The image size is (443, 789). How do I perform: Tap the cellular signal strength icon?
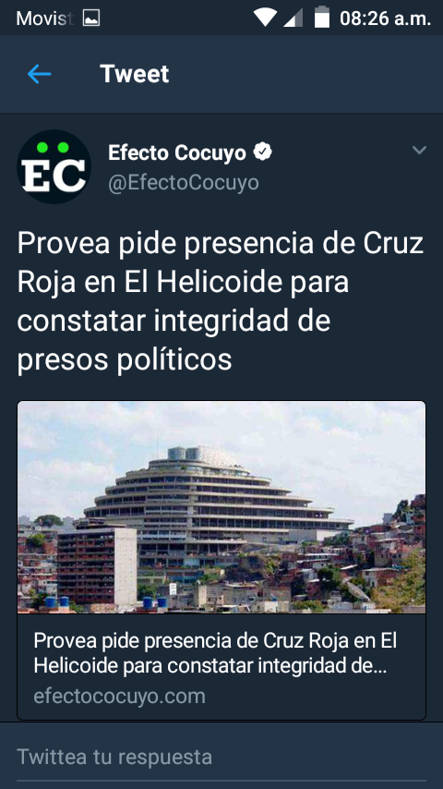pyautogui.click(x=293, y=18)
